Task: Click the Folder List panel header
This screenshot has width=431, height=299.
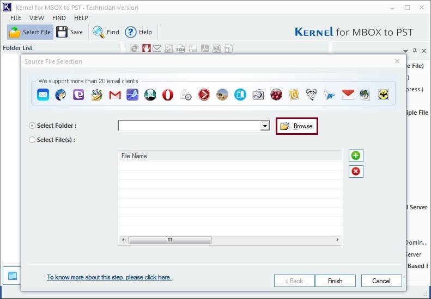Action: pos(17,48)
